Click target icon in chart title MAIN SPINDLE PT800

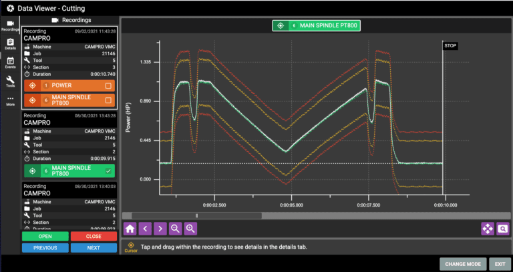pos(281,25)
